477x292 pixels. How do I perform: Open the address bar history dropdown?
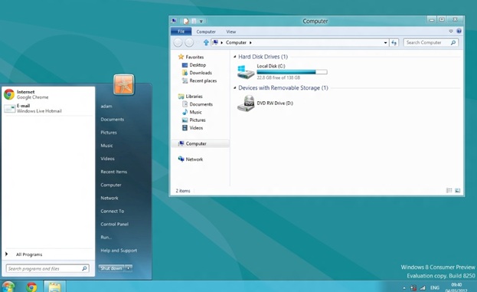pyautogui.click(x=385, y=43)
